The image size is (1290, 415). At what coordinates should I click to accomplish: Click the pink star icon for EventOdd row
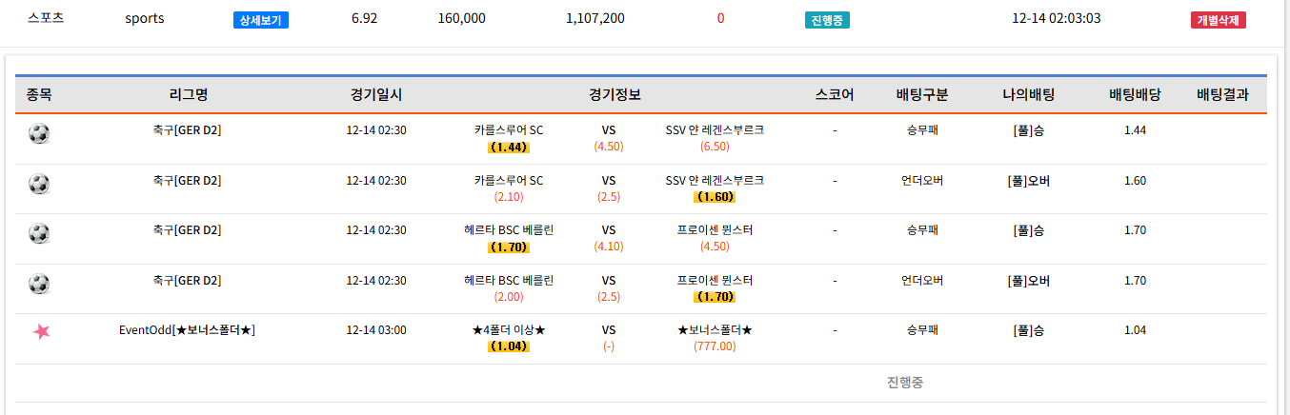pyautogui.click(x=41, y=331)
